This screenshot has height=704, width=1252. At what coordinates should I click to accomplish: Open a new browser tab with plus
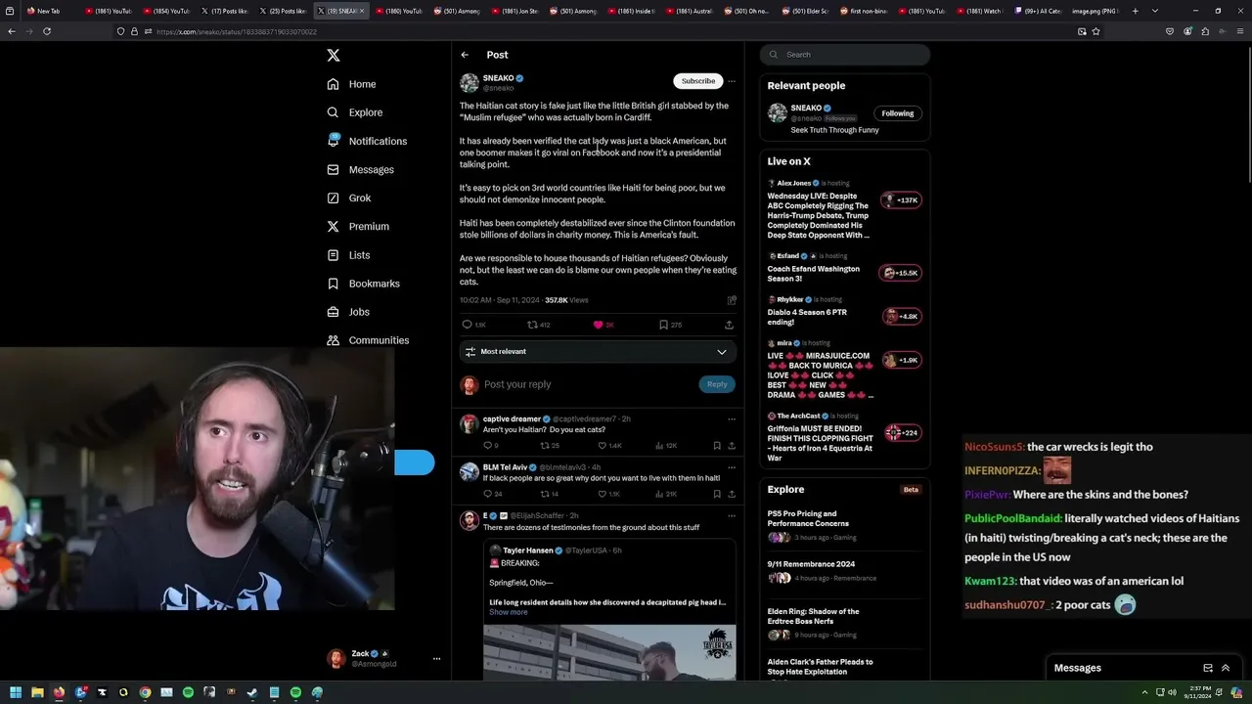point(1135,11)
